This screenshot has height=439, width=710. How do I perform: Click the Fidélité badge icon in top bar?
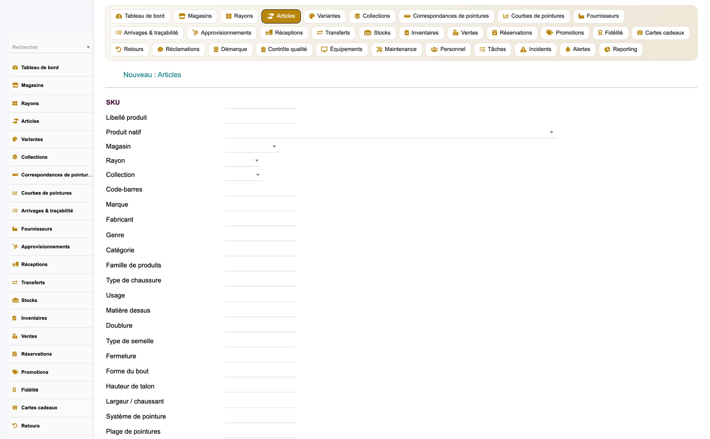pos(600,33)
